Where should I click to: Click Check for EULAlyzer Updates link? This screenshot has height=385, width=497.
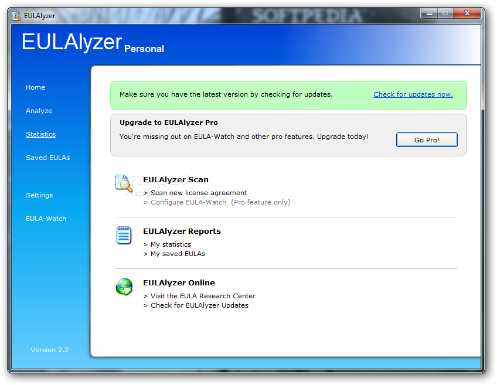[x=199, y=305]
